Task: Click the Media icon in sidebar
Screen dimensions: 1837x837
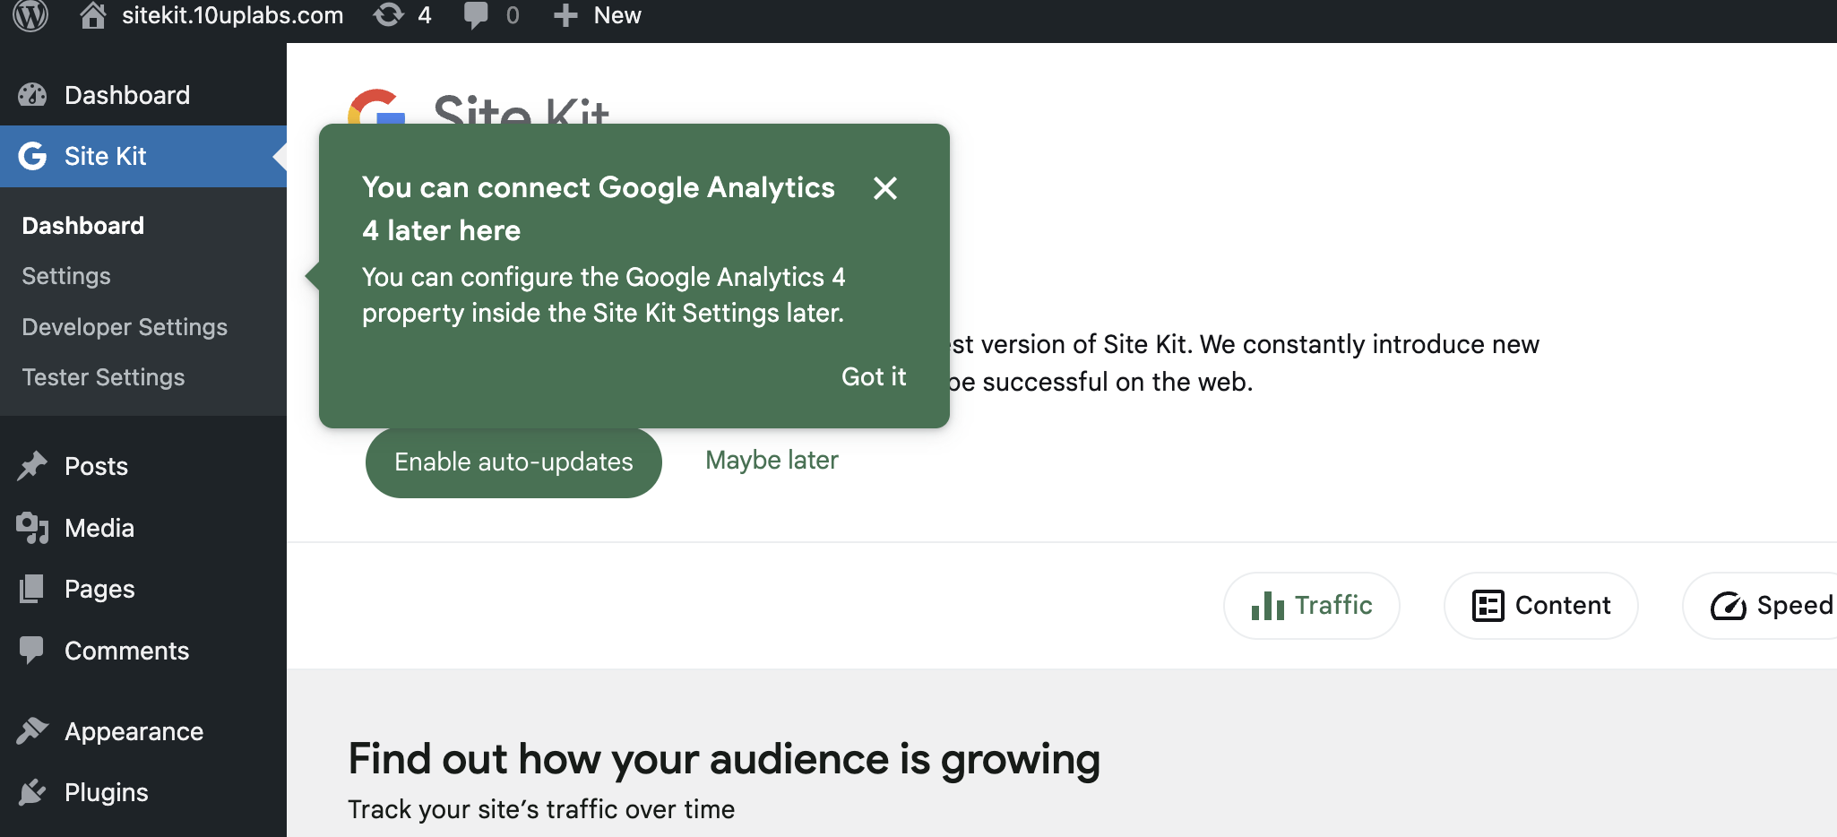Action: click(x=32, y=528)
